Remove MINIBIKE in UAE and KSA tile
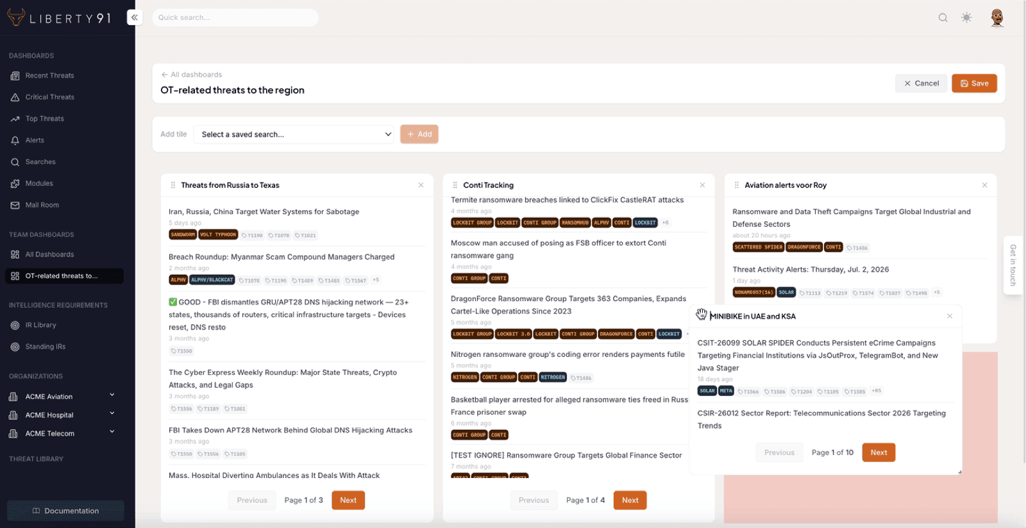The image size is (1026, 528). click(x=950, y=316)
